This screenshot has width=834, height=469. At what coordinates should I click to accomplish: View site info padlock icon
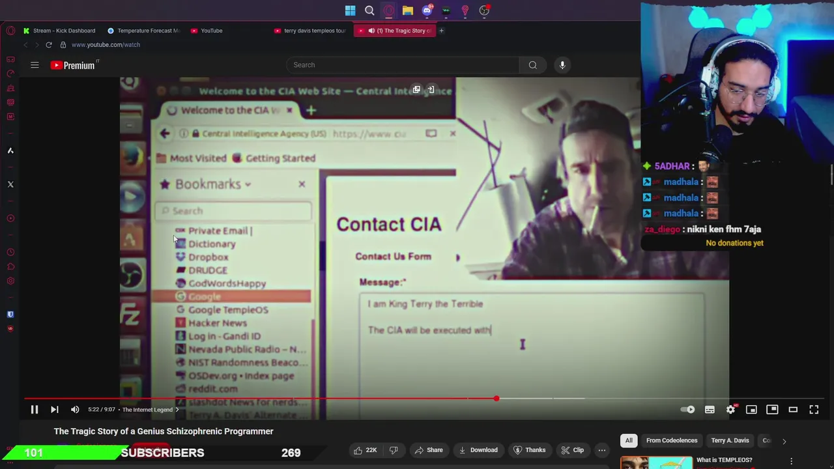(x=63, y=45)
